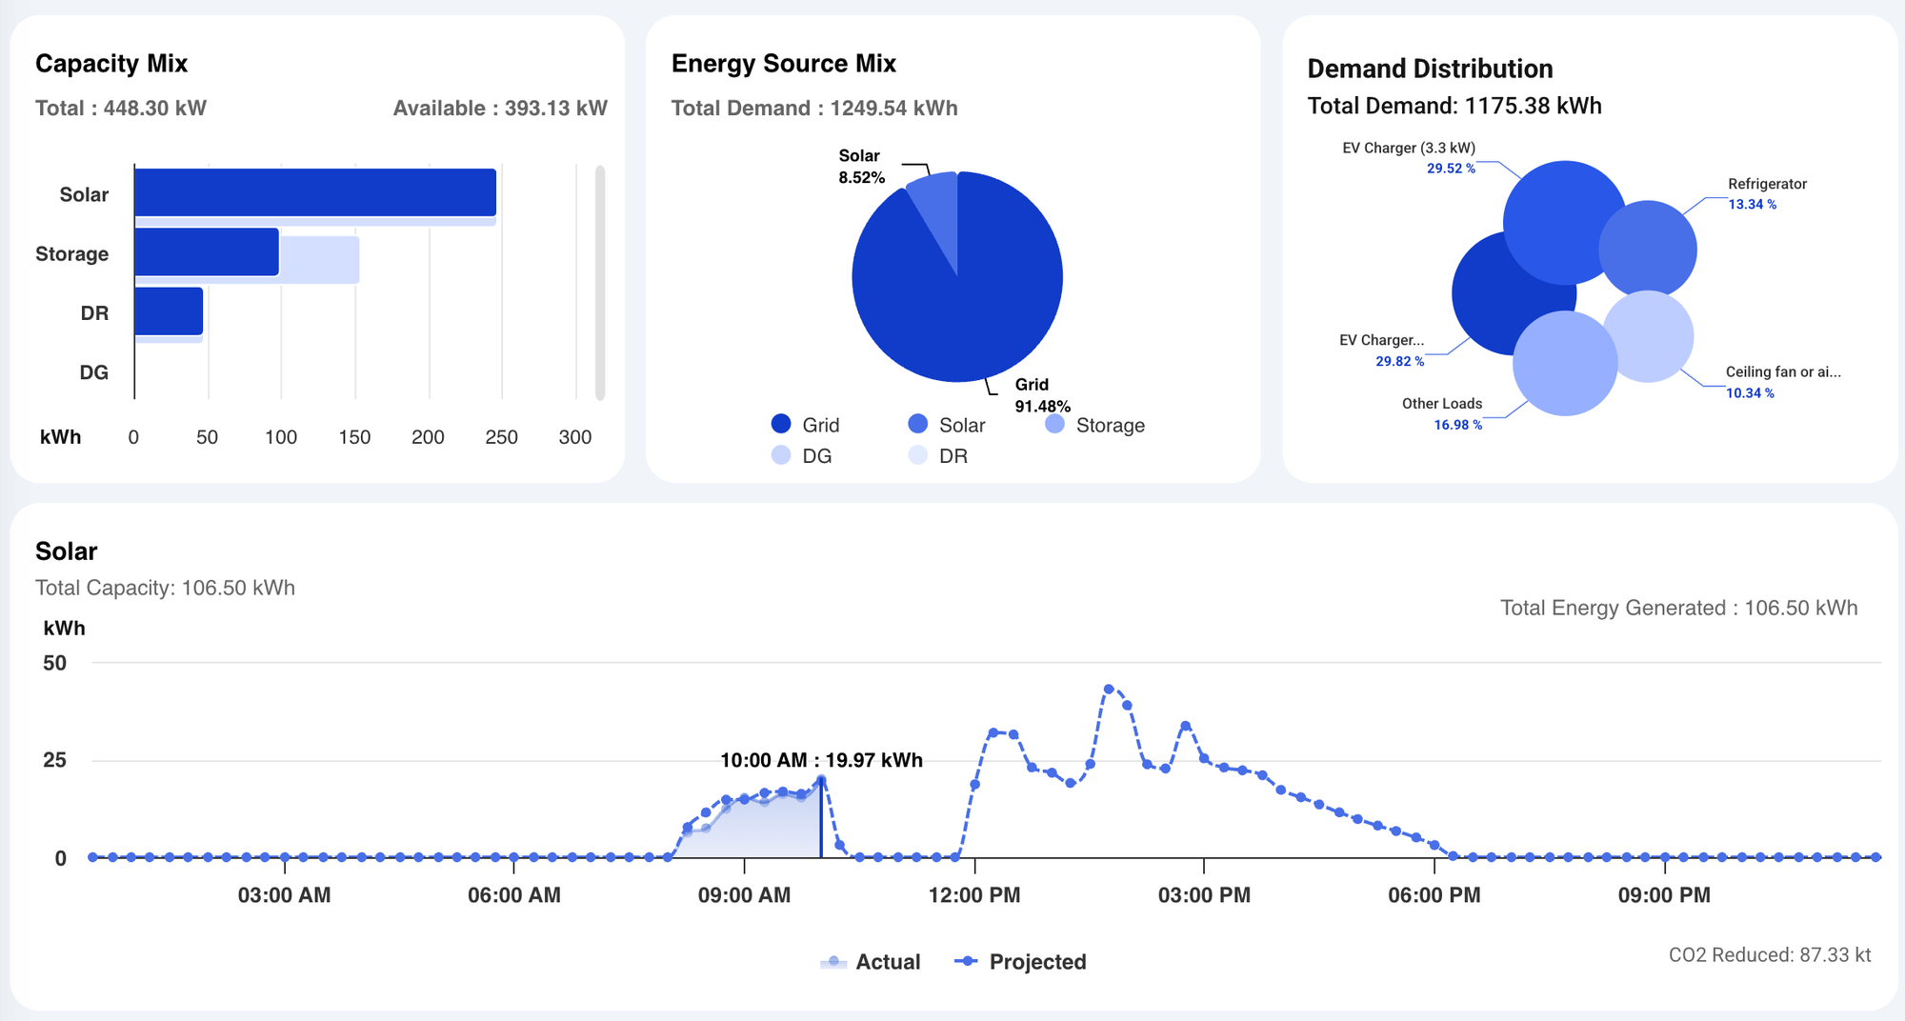Hide the DG legend series
Viewport: 1905px width, 1021px height.
pos(802,456)
